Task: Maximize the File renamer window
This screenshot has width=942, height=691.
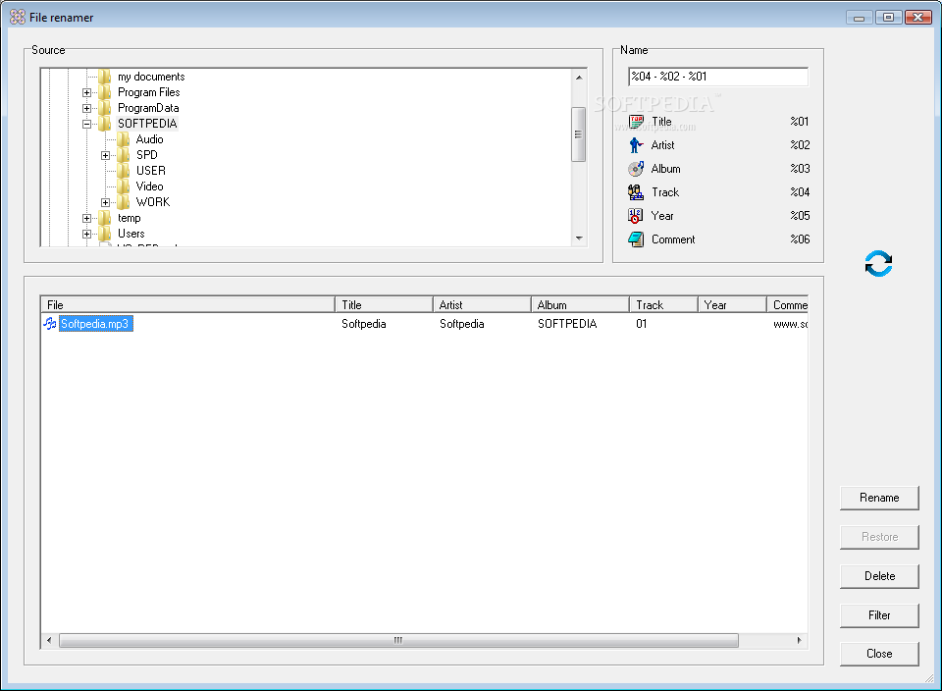Action: coord(889,18)
